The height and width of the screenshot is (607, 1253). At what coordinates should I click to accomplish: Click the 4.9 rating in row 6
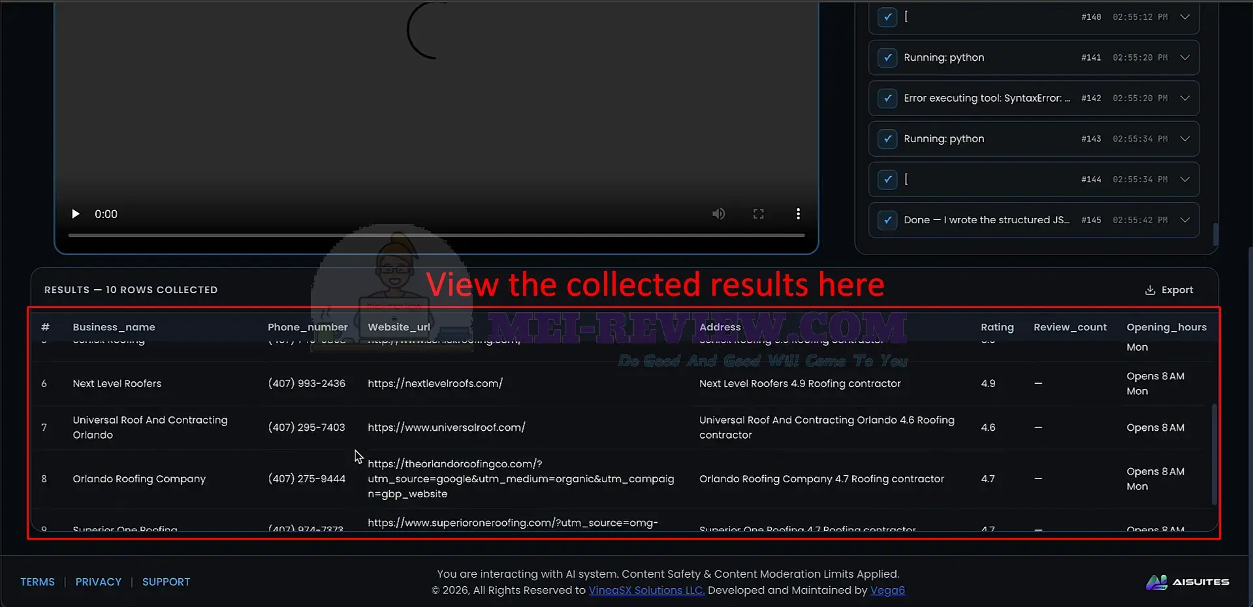pyautogui.click(x=988, y=383)
